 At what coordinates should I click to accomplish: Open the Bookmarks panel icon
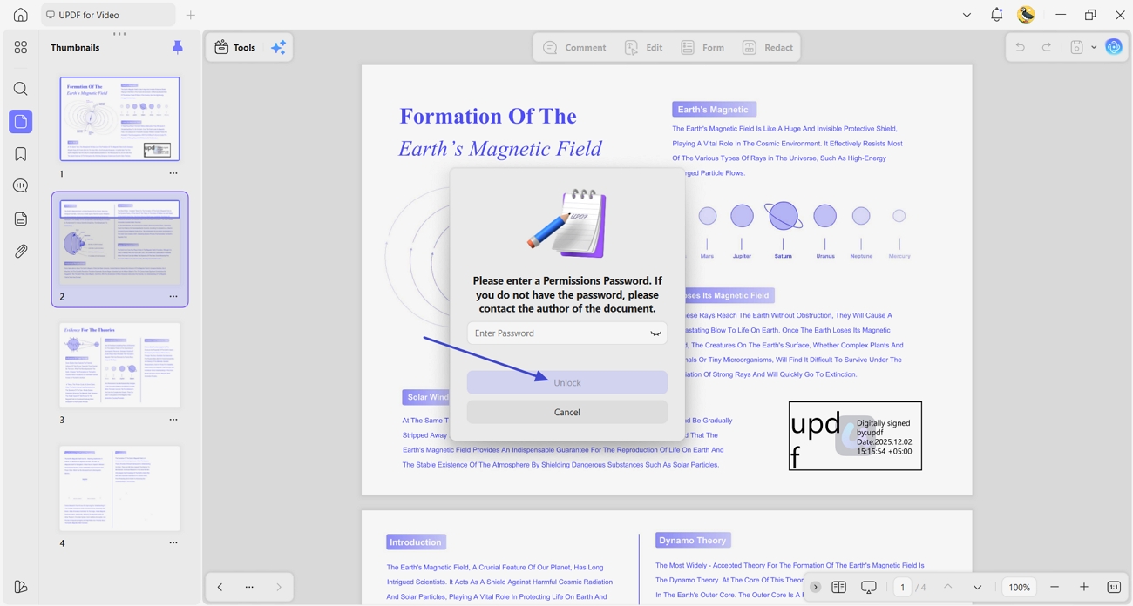coord(21,154)
